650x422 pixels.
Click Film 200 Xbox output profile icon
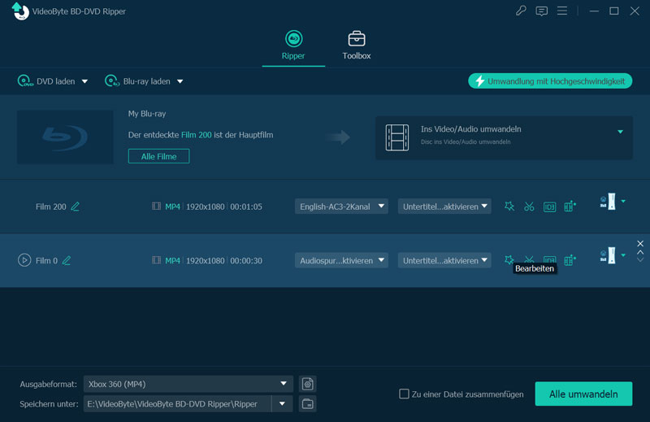[x=608, y=202]
